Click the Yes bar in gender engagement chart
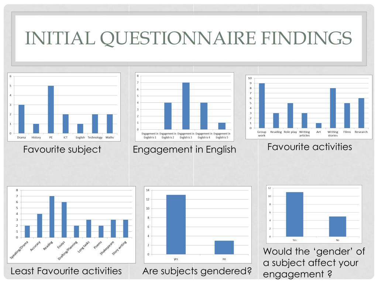Image resolution: width=378 pixels, height=283 pixels. point(295,214)
